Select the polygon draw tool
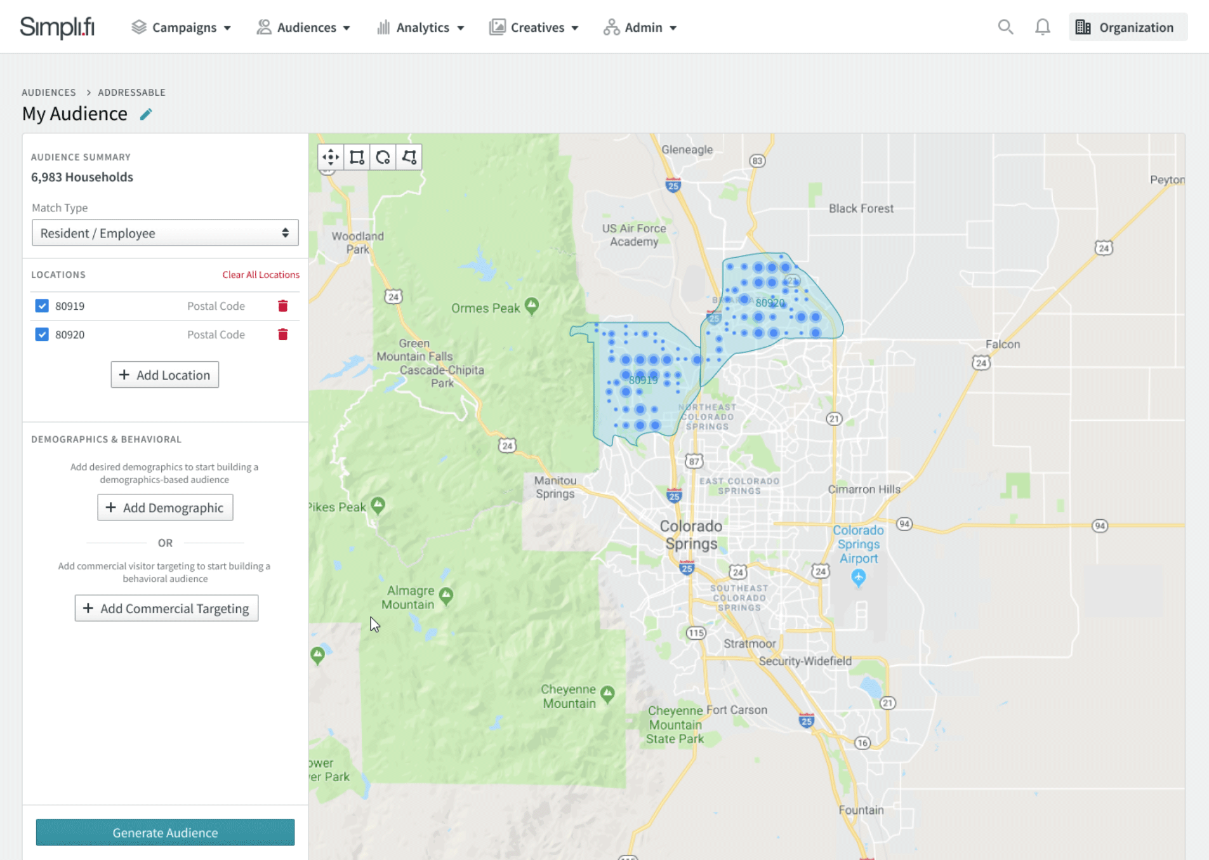The height and width of the screenshot is (860, 1209). 409,157
